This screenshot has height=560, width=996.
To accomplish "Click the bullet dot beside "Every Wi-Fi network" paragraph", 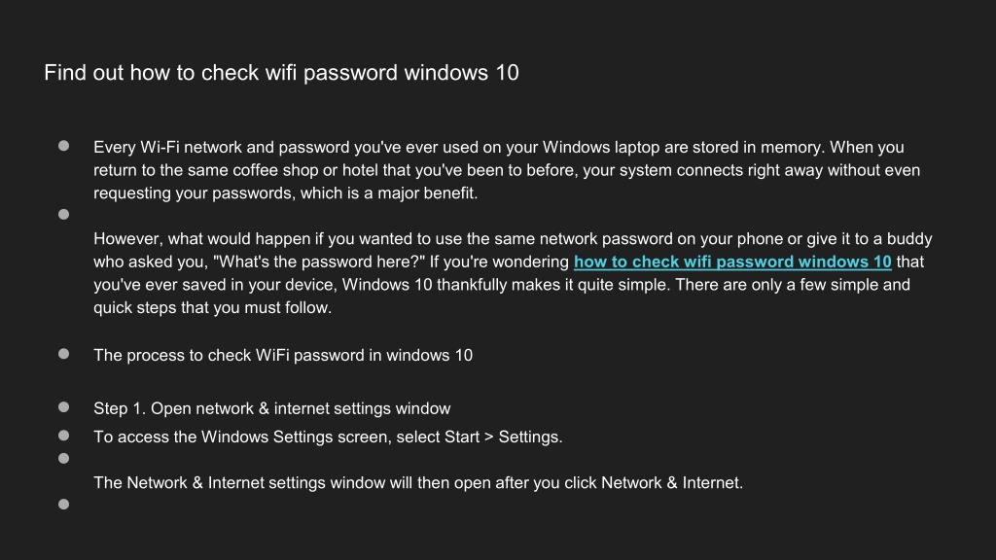I will point(63,146).
